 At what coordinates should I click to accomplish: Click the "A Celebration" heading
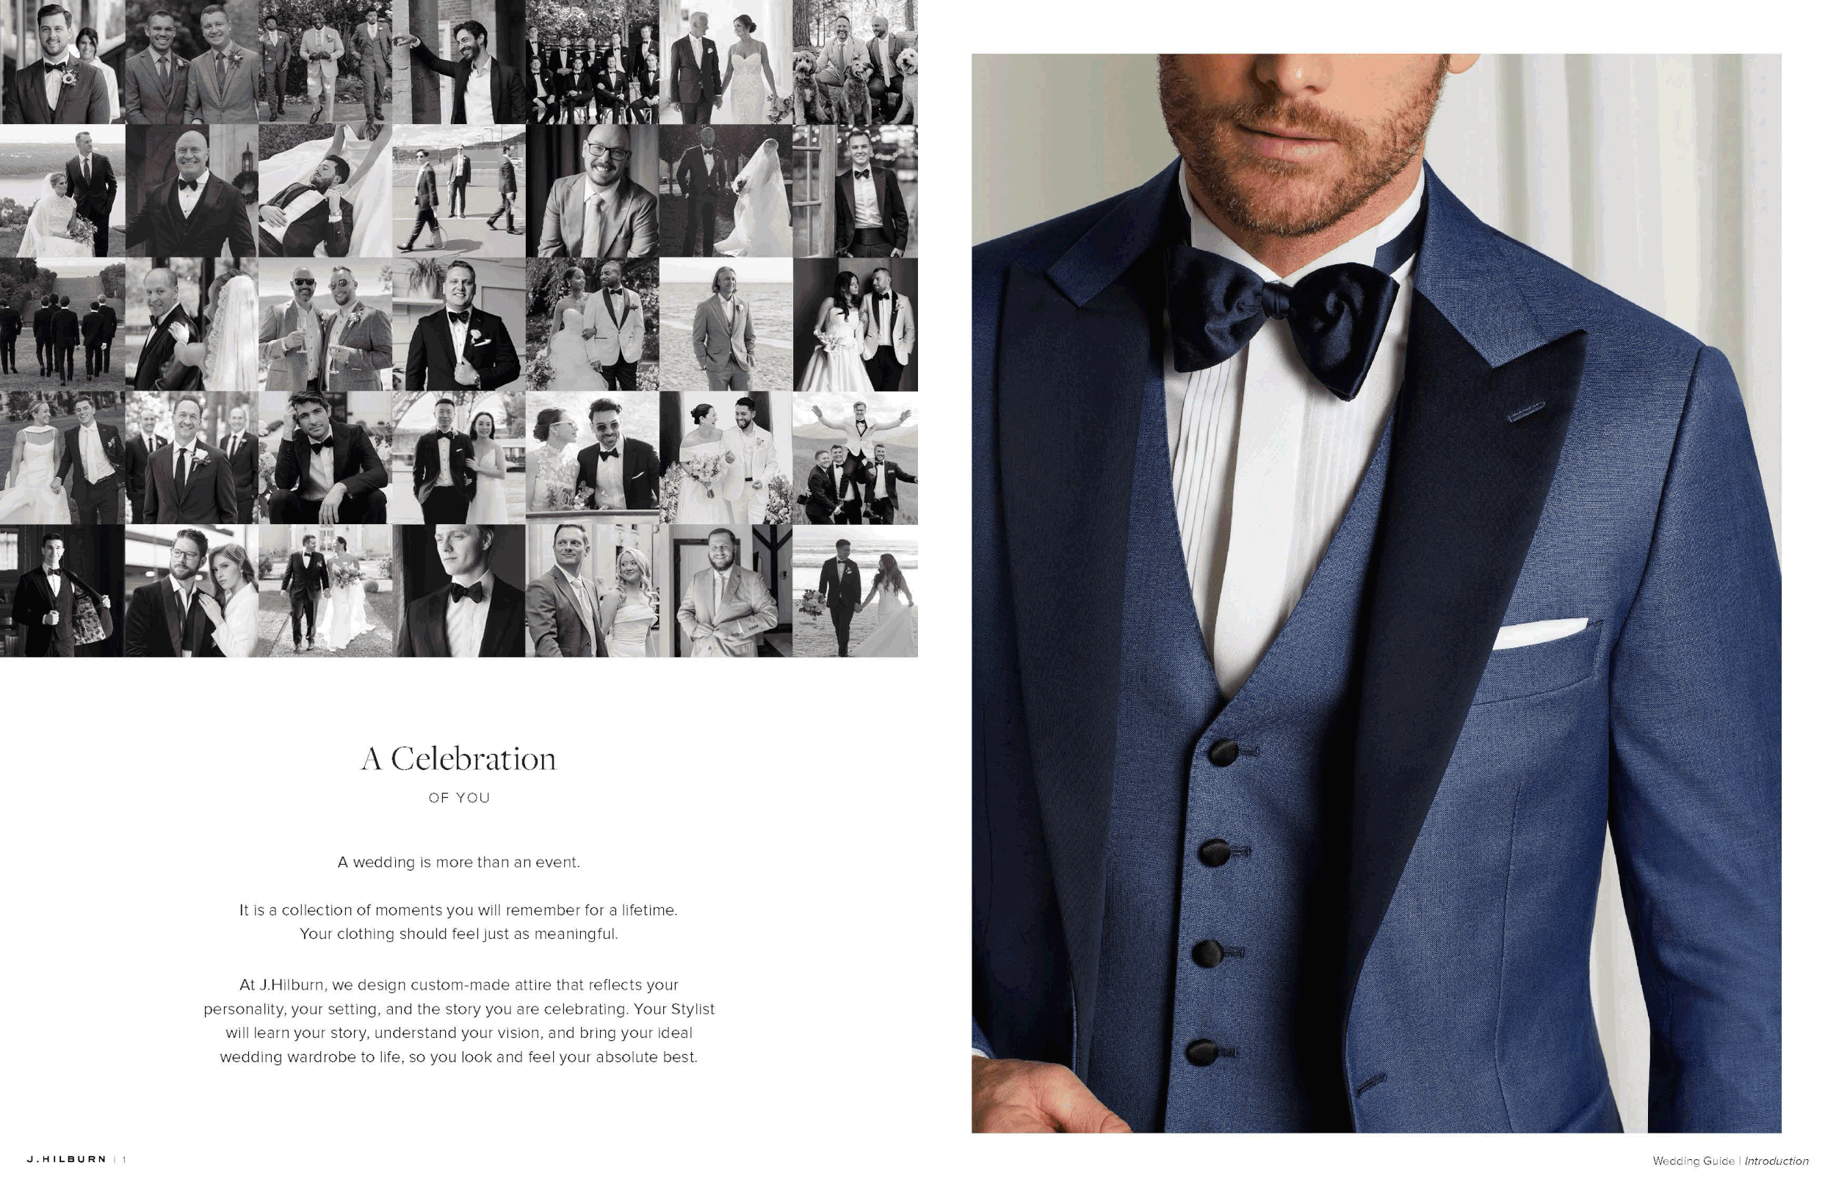[458, 759]
